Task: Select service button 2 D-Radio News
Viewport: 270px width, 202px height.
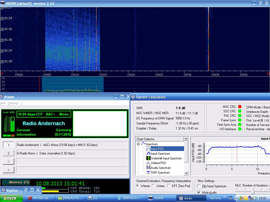Action: [8, 153]
